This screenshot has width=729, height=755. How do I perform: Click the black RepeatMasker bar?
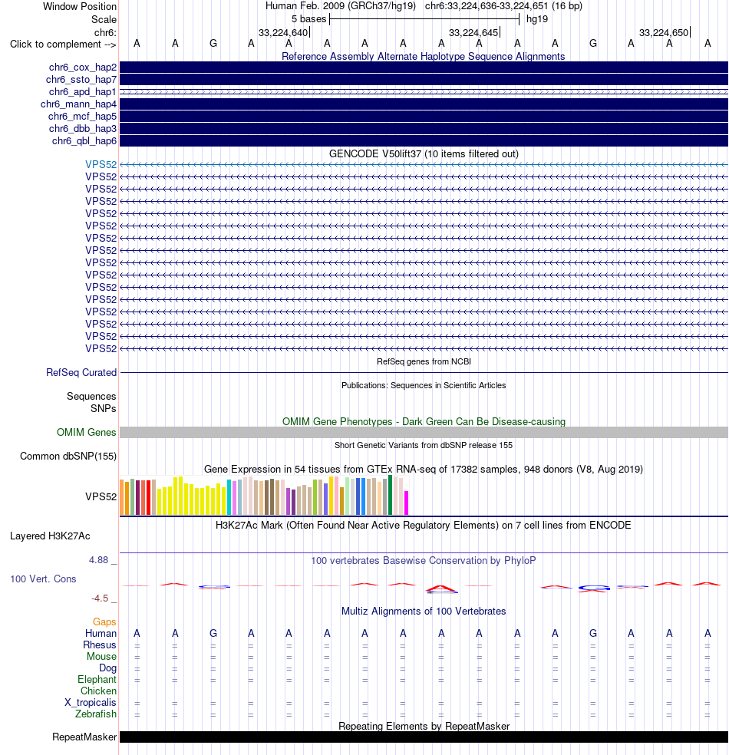point(424,737)
